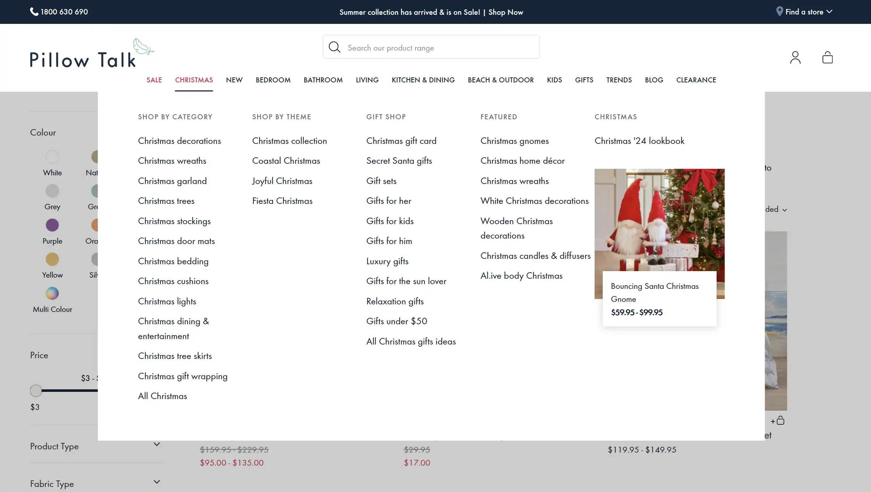Open Al.ive body Christmas link

(521, 276)
